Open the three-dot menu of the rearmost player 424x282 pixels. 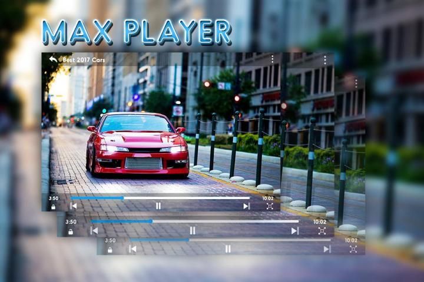pyautogui.click(x=356, y=83)
